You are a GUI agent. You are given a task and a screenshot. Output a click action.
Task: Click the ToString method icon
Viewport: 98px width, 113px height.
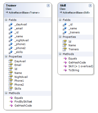[65, 70]
